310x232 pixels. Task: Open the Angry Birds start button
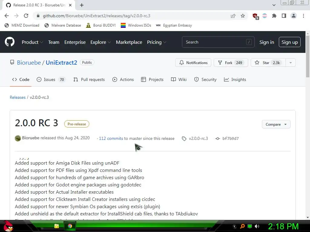[x=8, y=226]
